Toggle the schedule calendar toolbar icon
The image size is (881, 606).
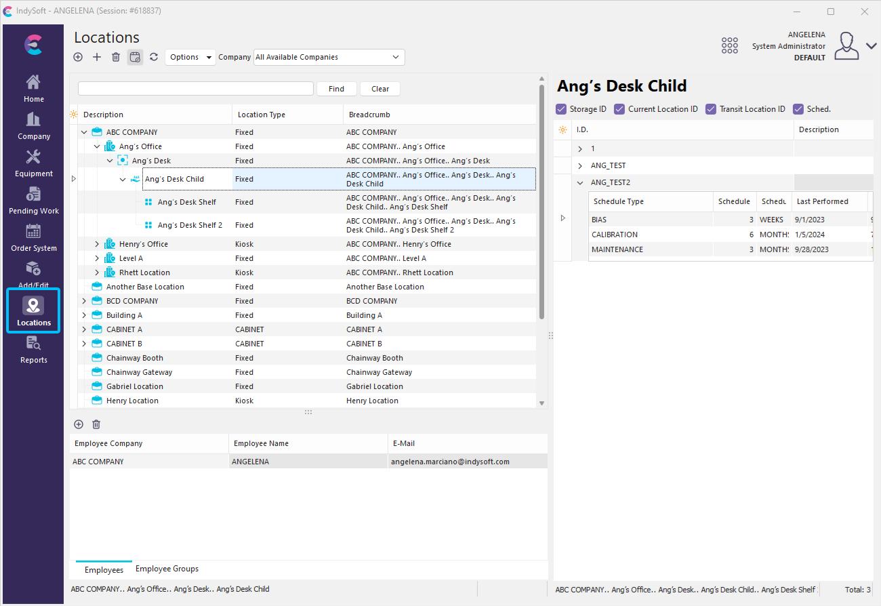point(135,58)
